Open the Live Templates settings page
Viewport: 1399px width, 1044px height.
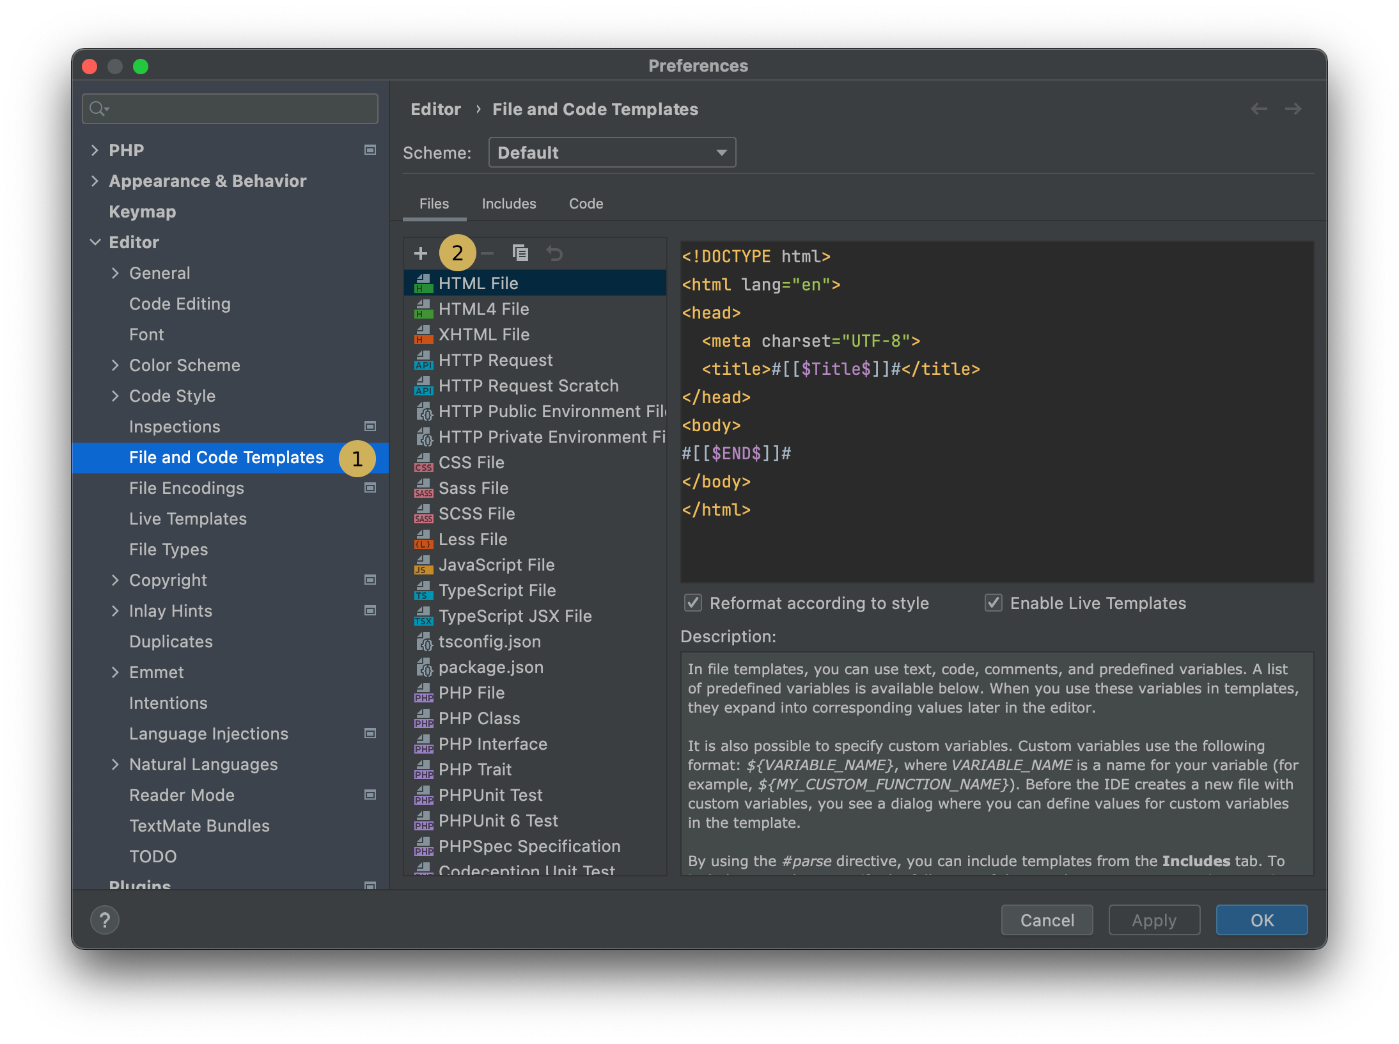(x=187, y=518)
